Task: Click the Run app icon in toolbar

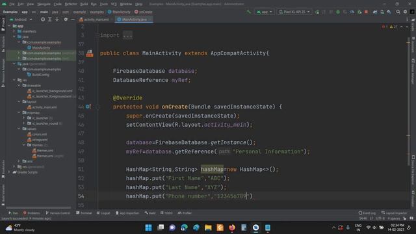Action: pyautogui.click(x=317, y=12)
